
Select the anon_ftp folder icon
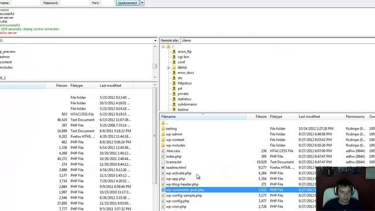[x=174, y=52]
